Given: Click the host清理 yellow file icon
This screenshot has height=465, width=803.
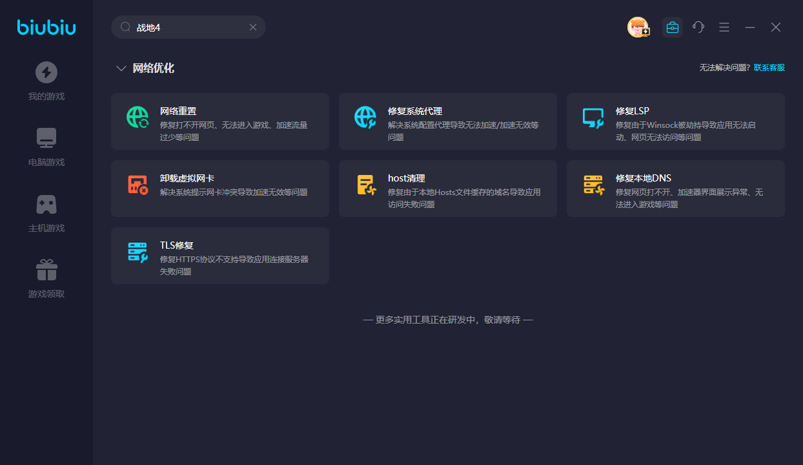Looking at the screenshot, I should tap(366, 185).
